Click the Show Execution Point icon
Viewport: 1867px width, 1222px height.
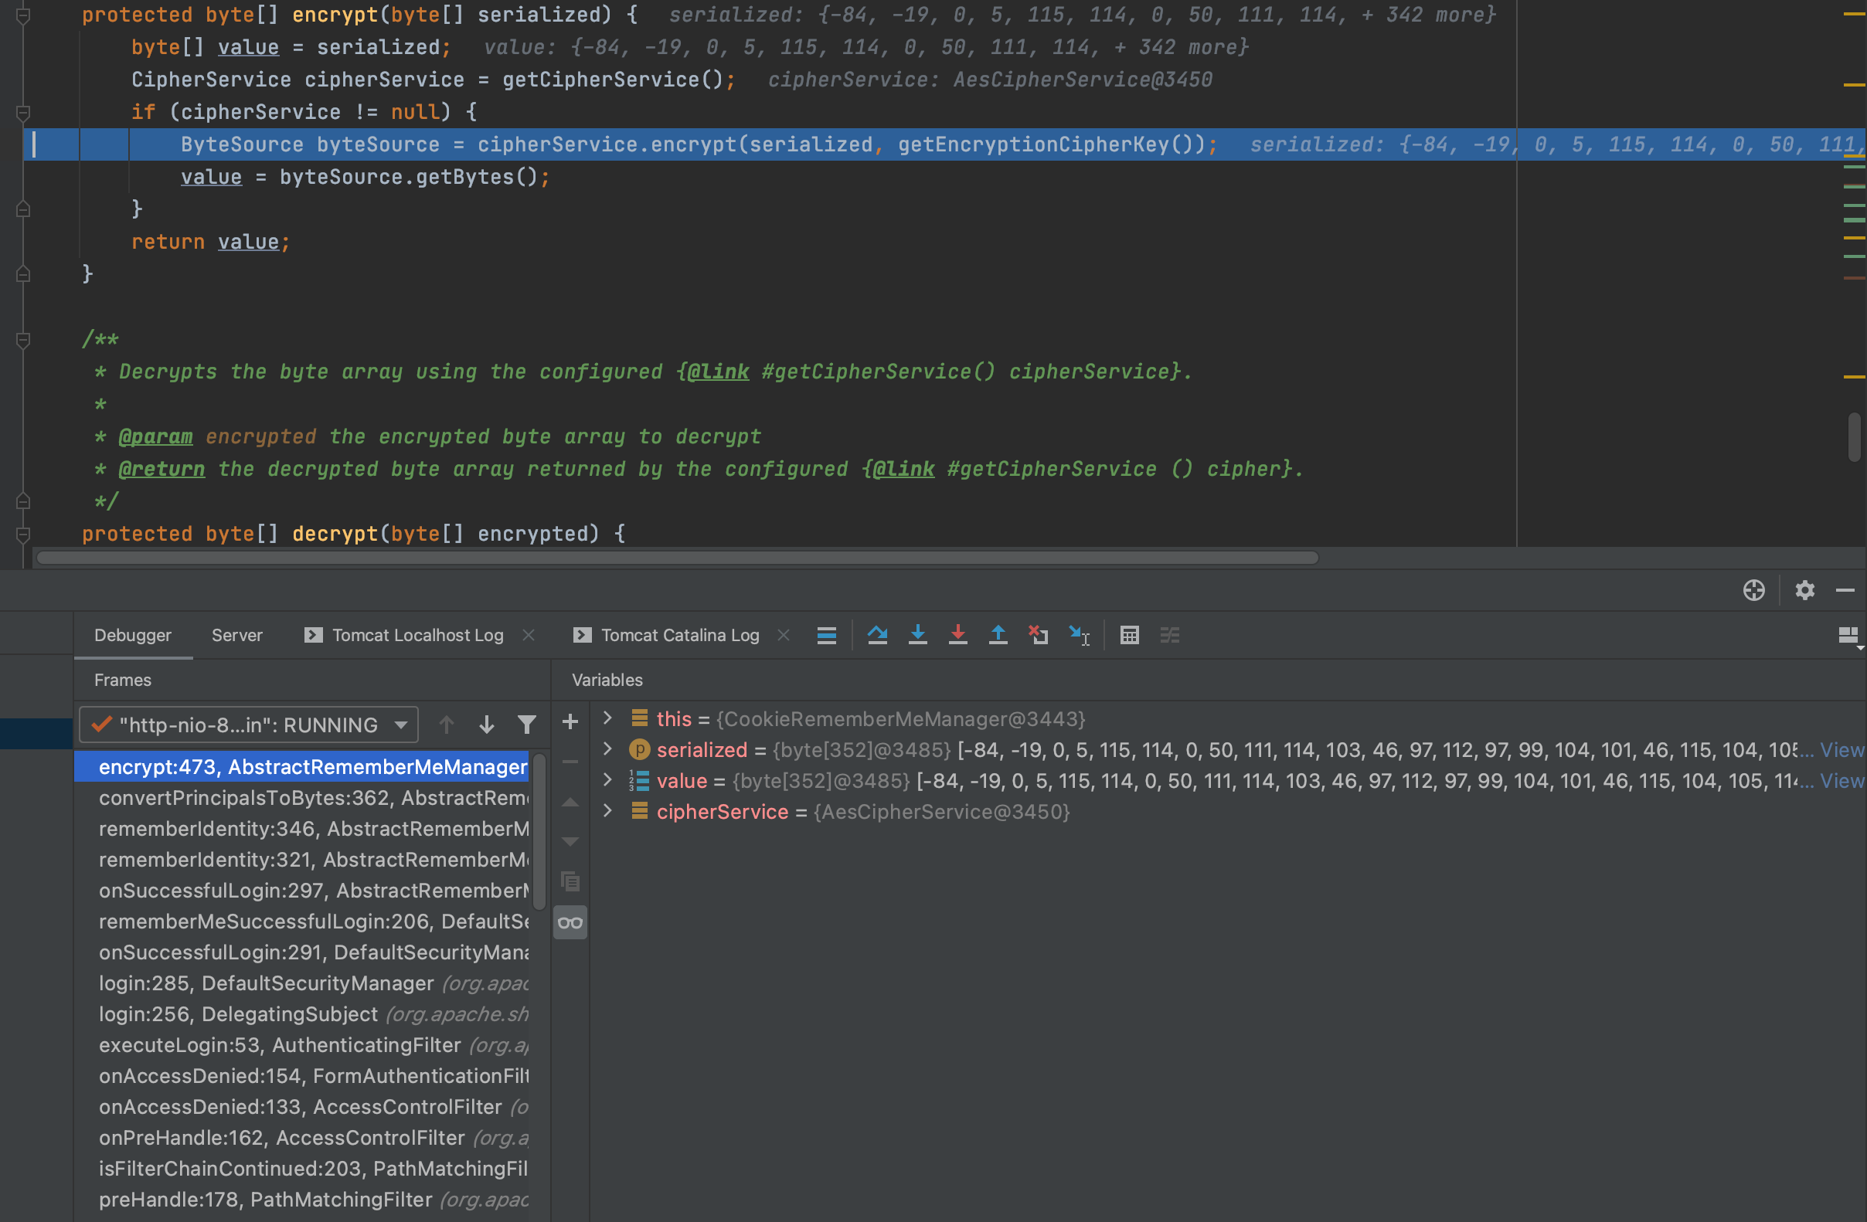pyautogui.click(x=826, y=634)
